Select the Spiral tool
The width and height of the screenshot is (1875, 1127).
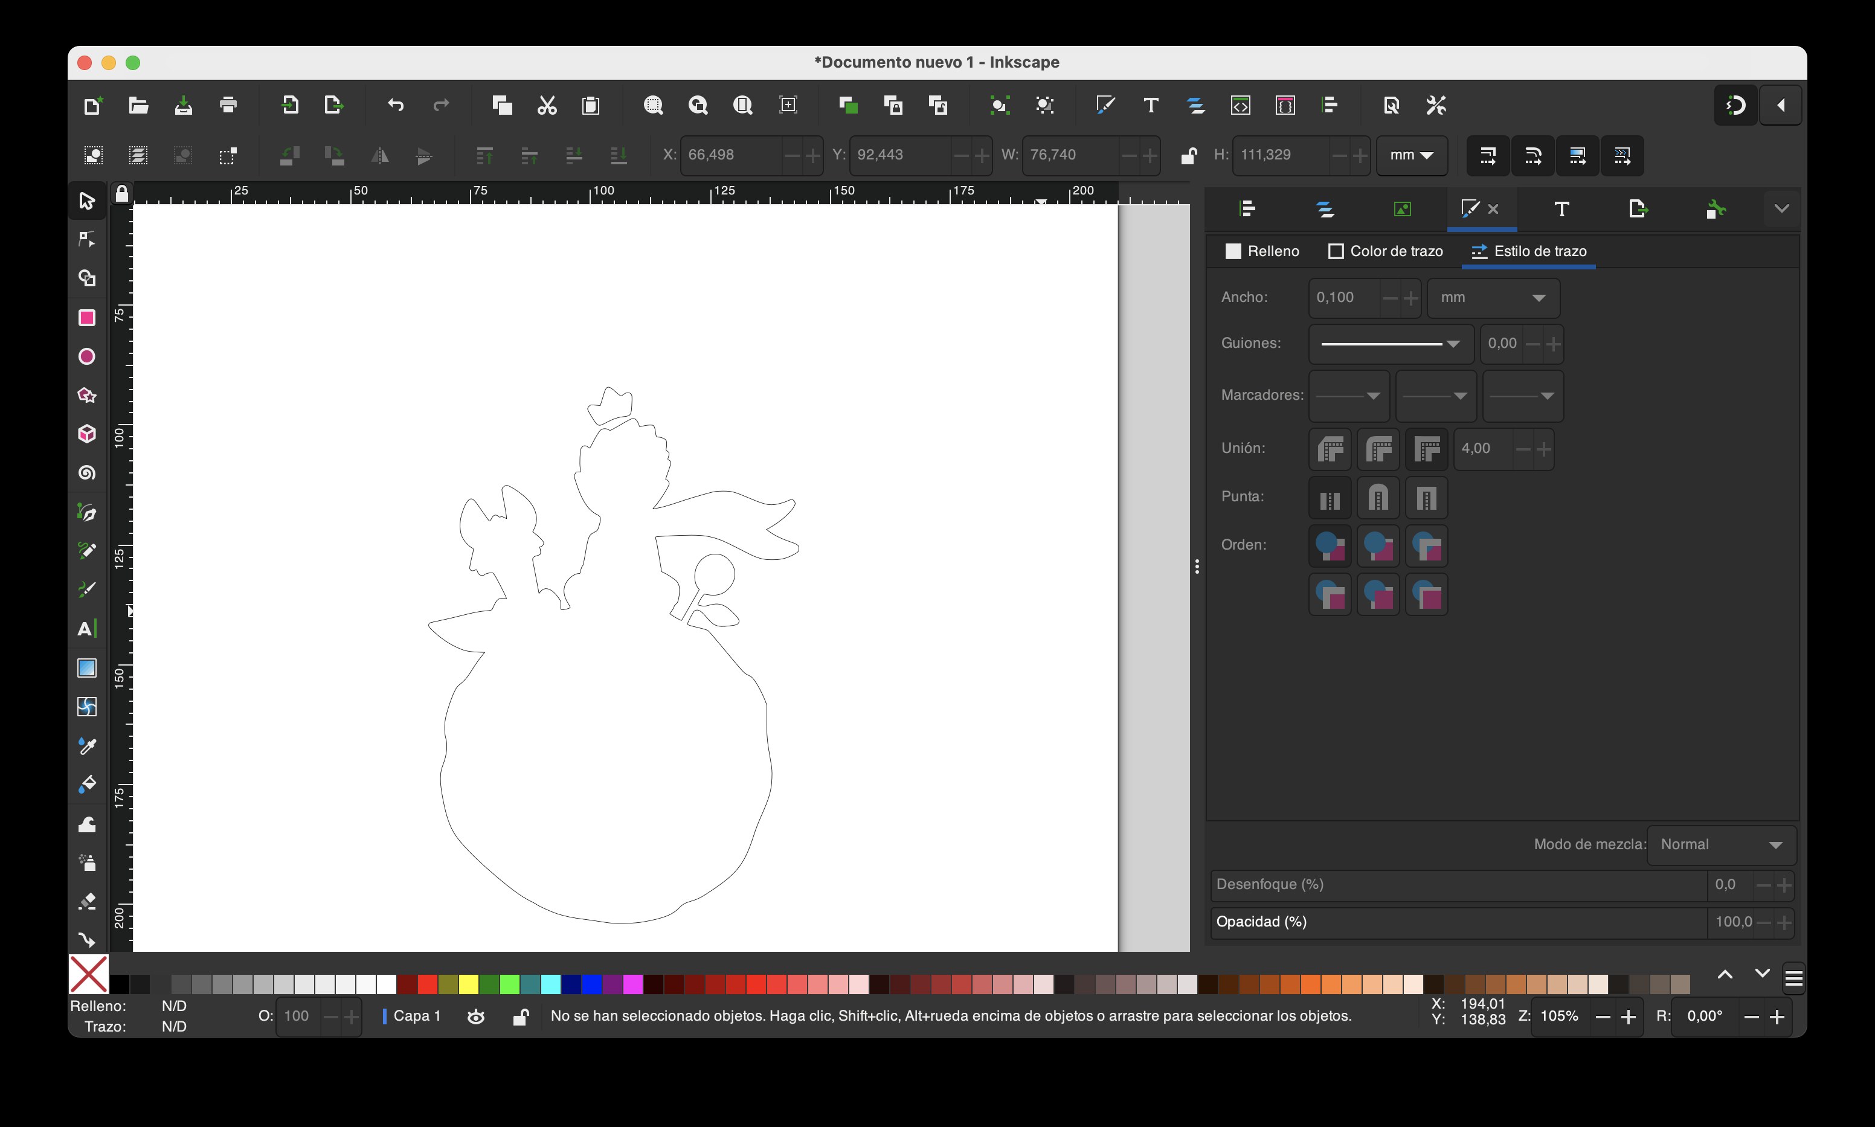click(x=88, y=473)
